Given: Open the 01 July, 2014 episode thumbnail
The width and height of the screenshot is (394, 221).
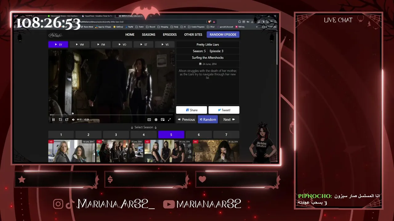Looking at the screenshot, I should click(x=216, y=151).
